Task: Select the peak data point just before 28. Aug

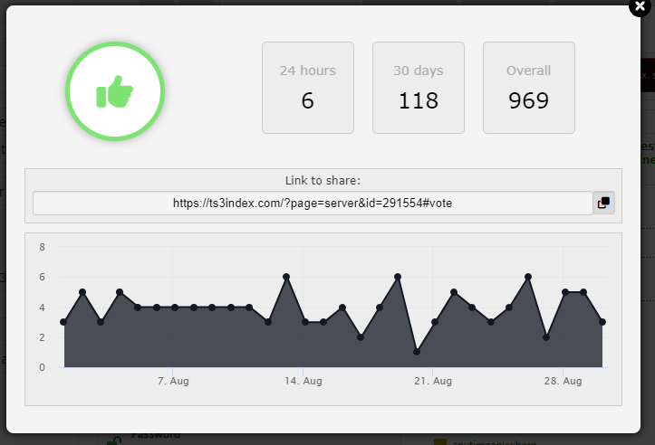Action: tap(528, 277)
